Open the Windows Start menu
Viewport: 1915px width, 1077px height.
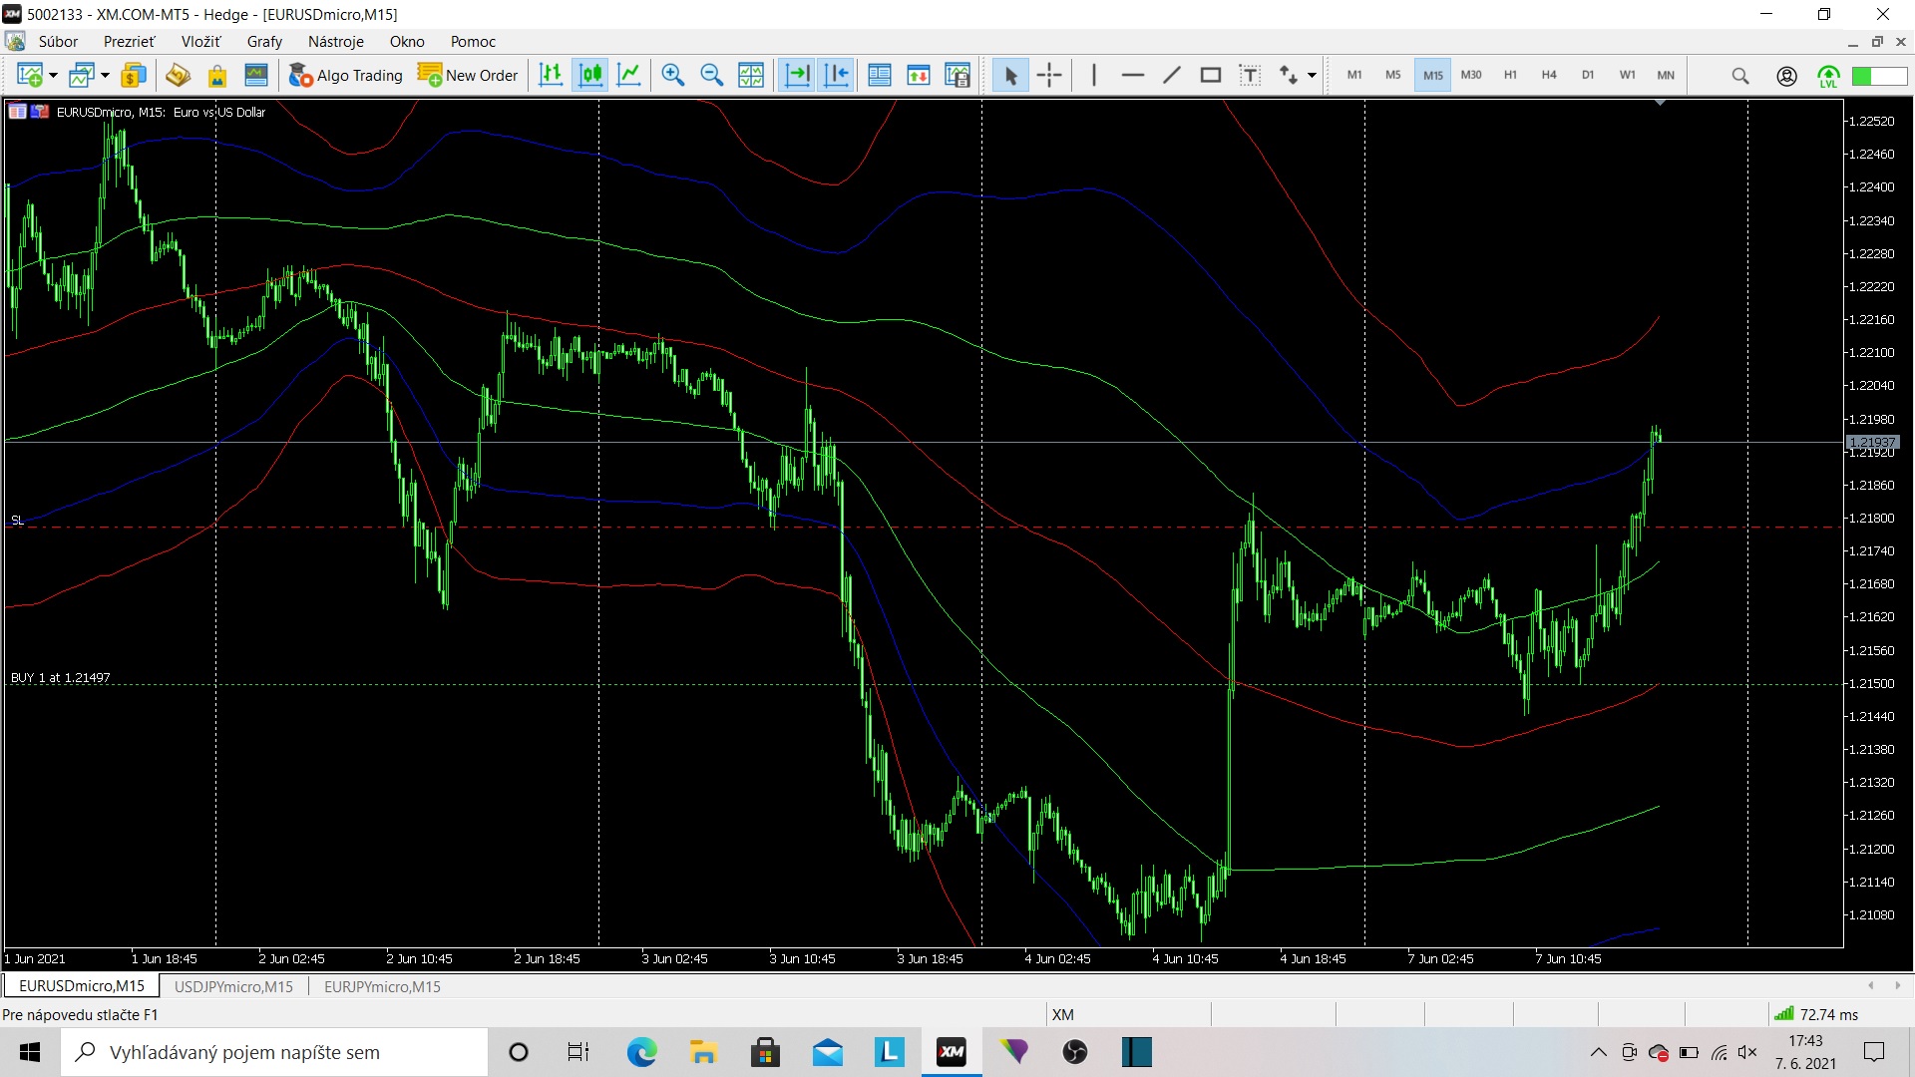click(30, 1052)
